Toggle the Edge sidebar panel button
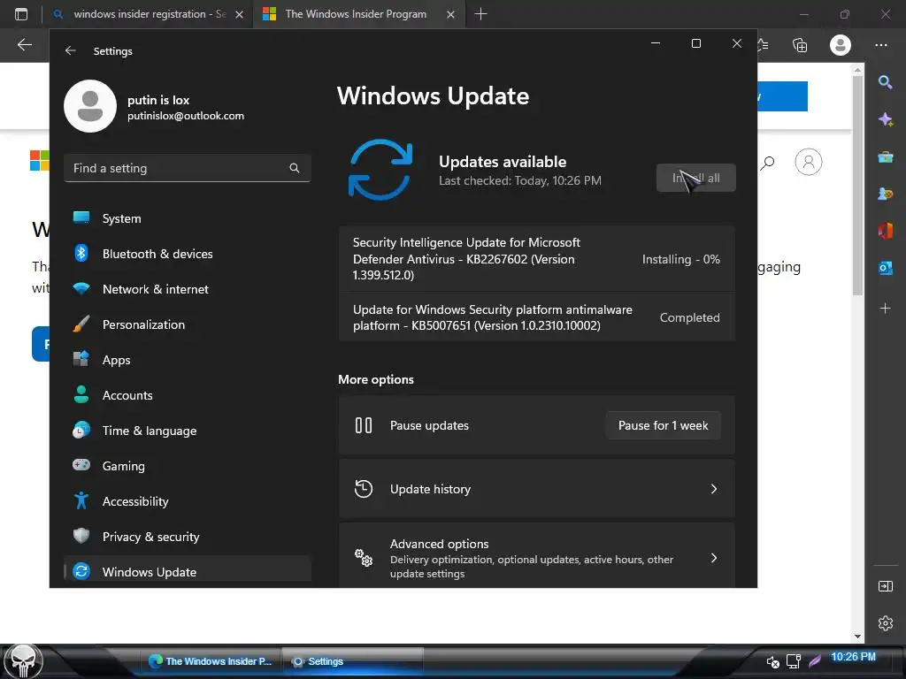The image size is (906, 679). click(885, 586)
